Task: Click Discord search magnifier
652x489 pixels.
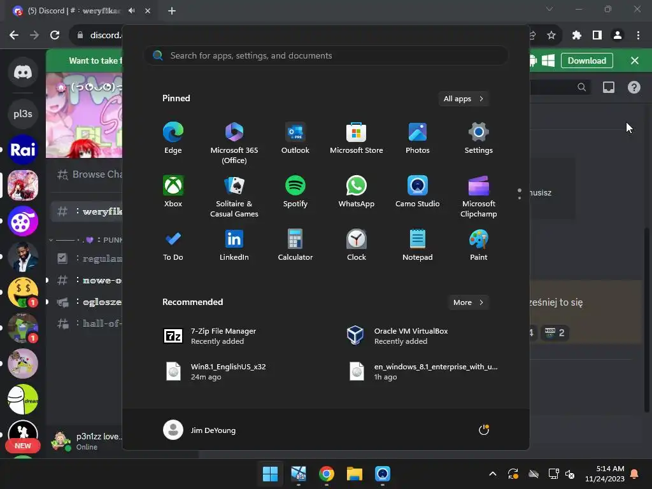Action: (582, 87)
